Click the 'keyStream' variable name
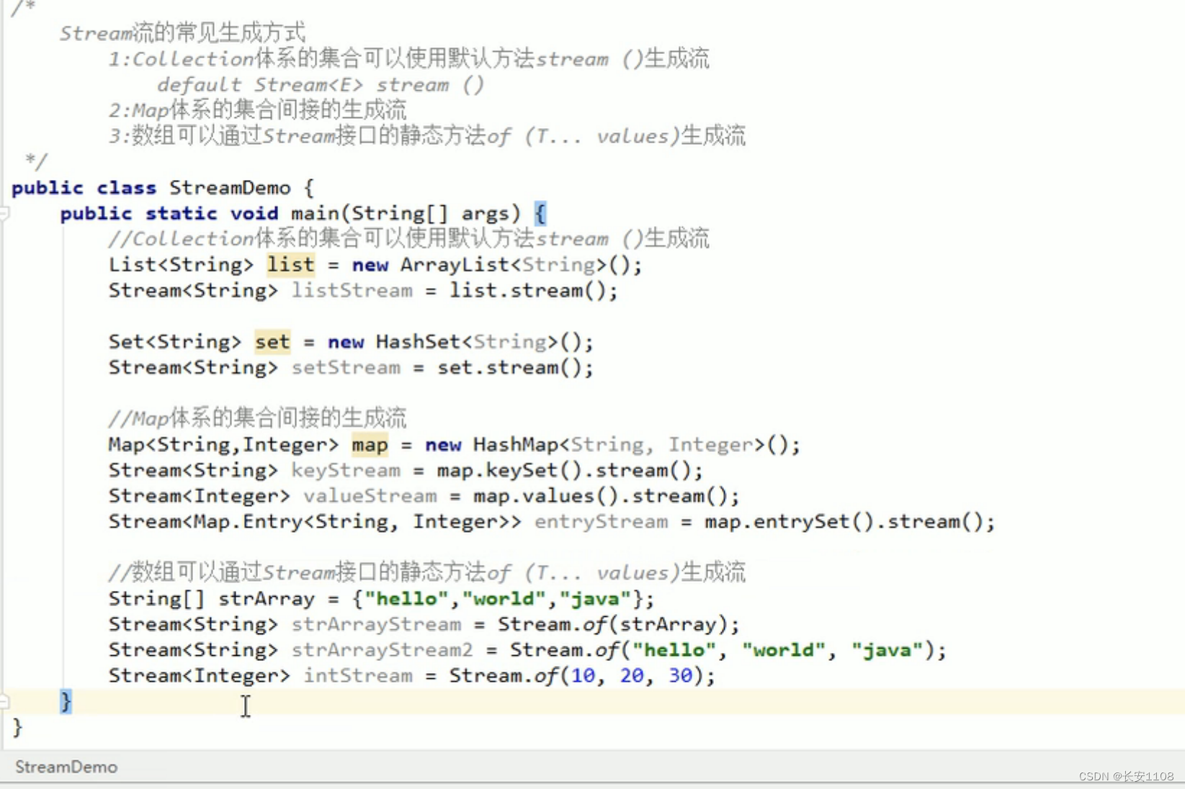This screenshot has width=1185, height=789. click(x=346, y=471)
